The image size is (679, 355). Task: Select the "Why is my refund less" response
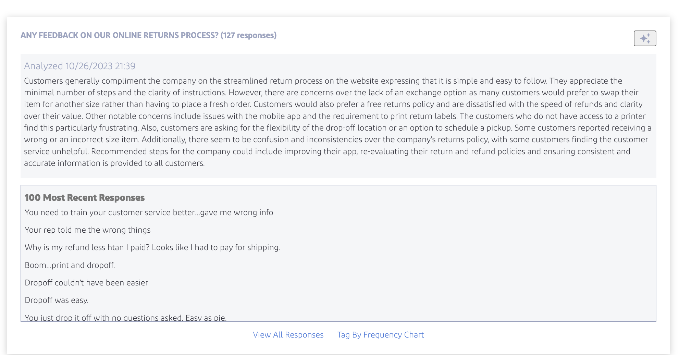click(152, 247)
